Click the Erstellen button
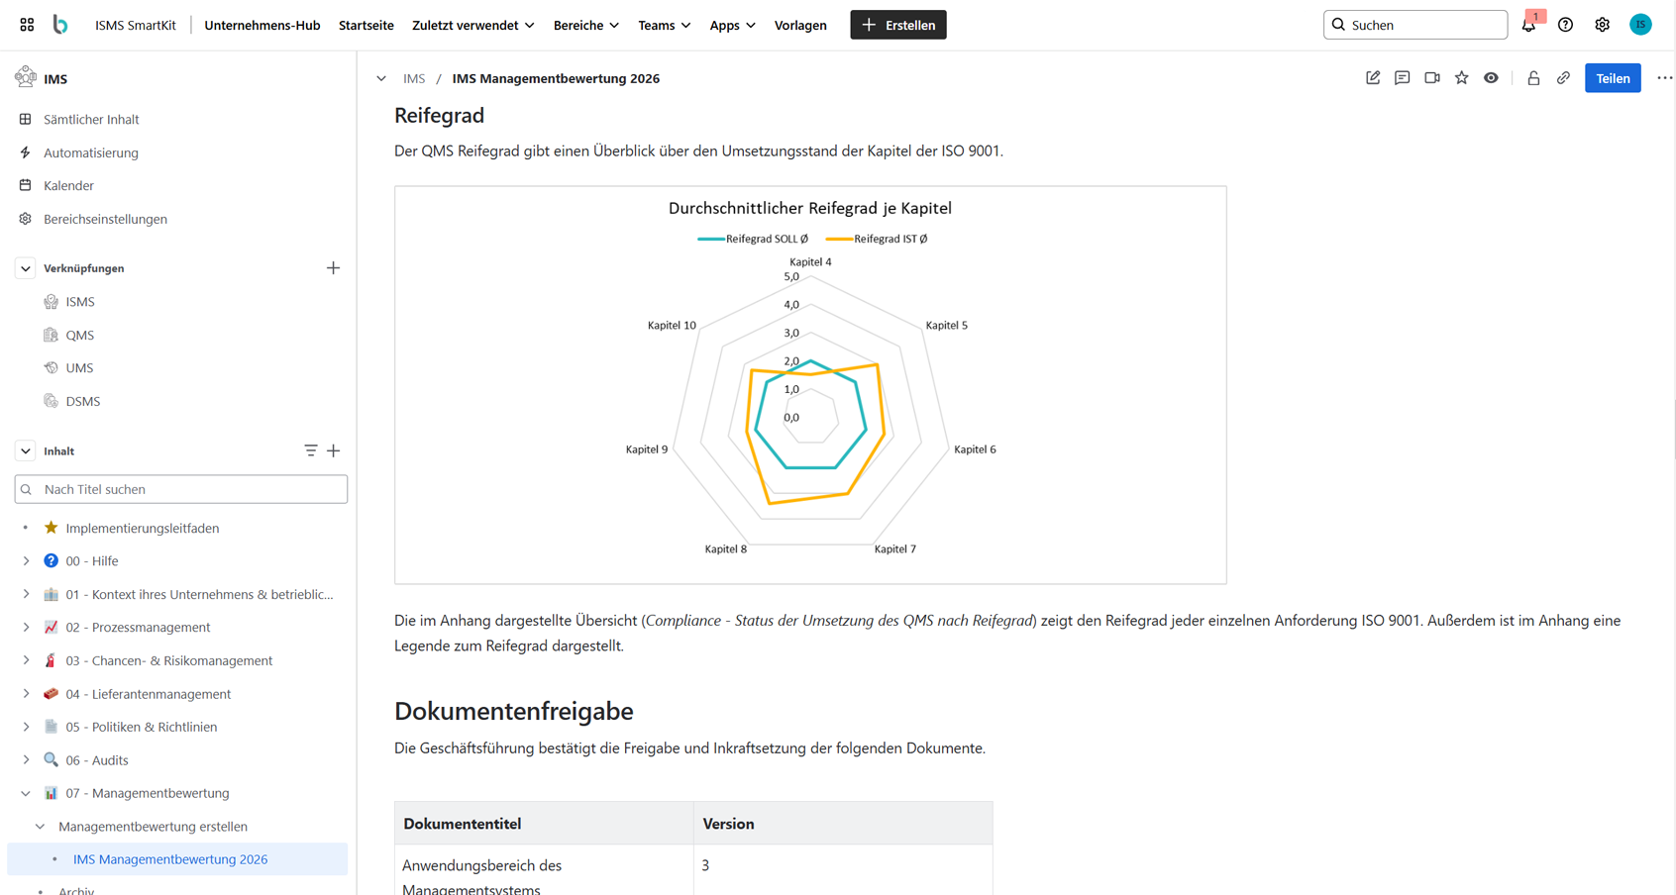The width and height of the screenshot is (1676, 895). click(897, 25)
